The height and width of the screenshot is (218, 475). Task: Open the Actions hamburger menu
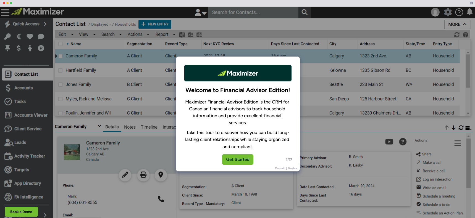(458, 143)
